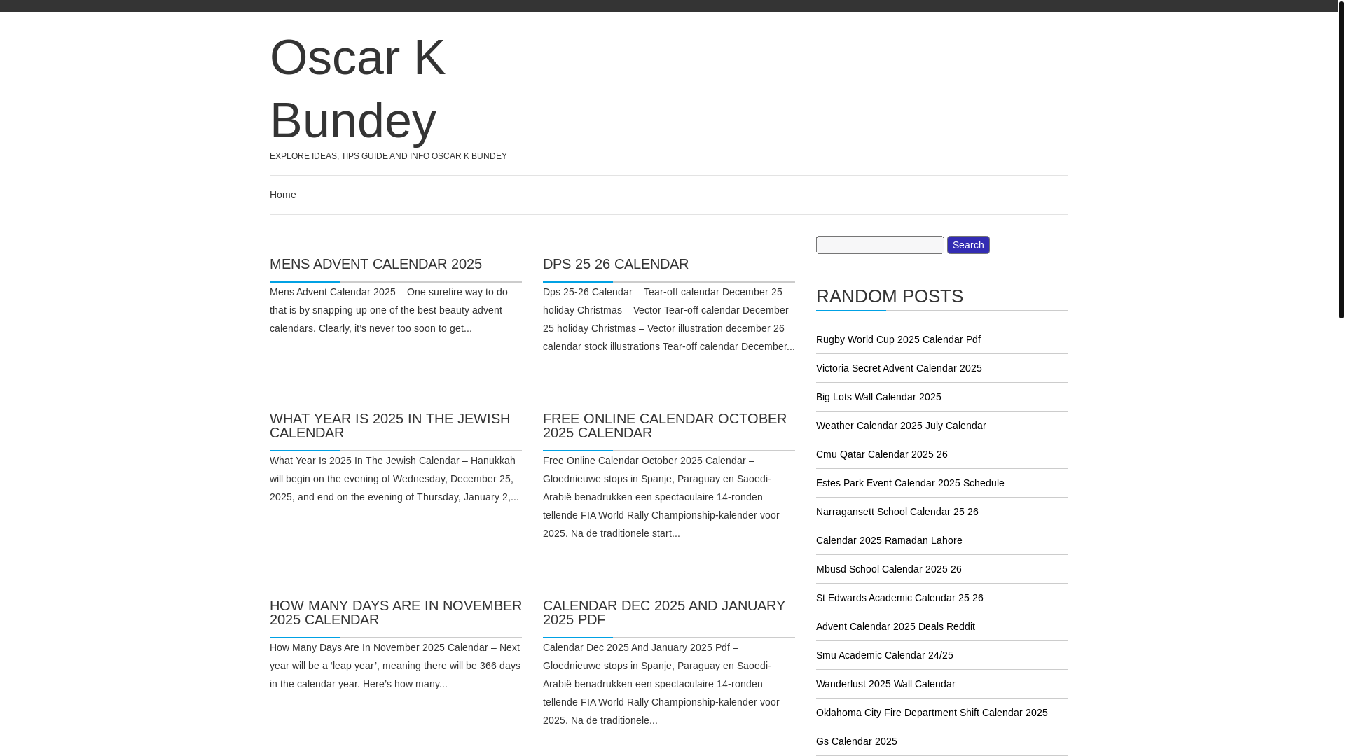Screen dimensions: 1345x756
Task: Open DPS 25 26 Calendar post
Action: 616,264
